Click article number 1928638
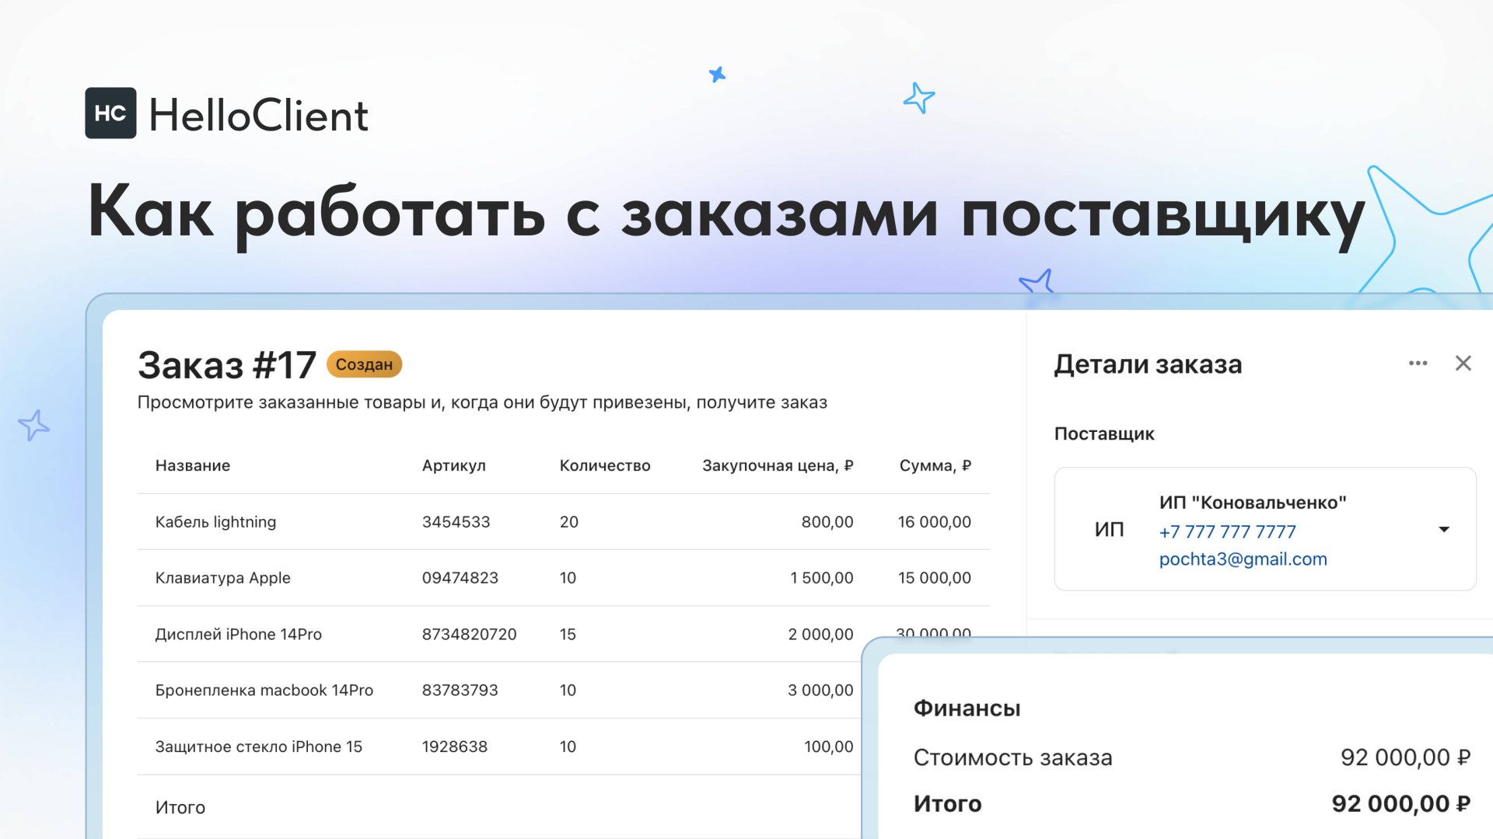Image resolution: width=1493 pixels, height=839 pixels. [x=454, y=747]
